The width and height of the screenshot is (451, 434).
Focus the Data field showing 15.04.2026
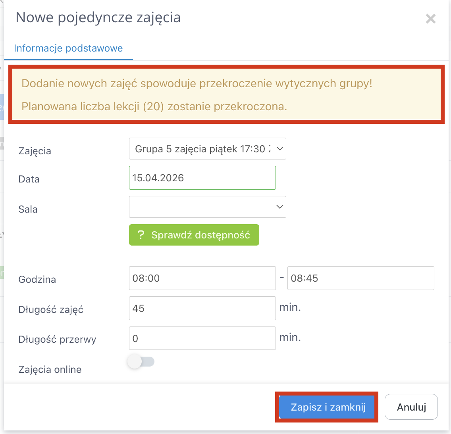tap(202, 178)
